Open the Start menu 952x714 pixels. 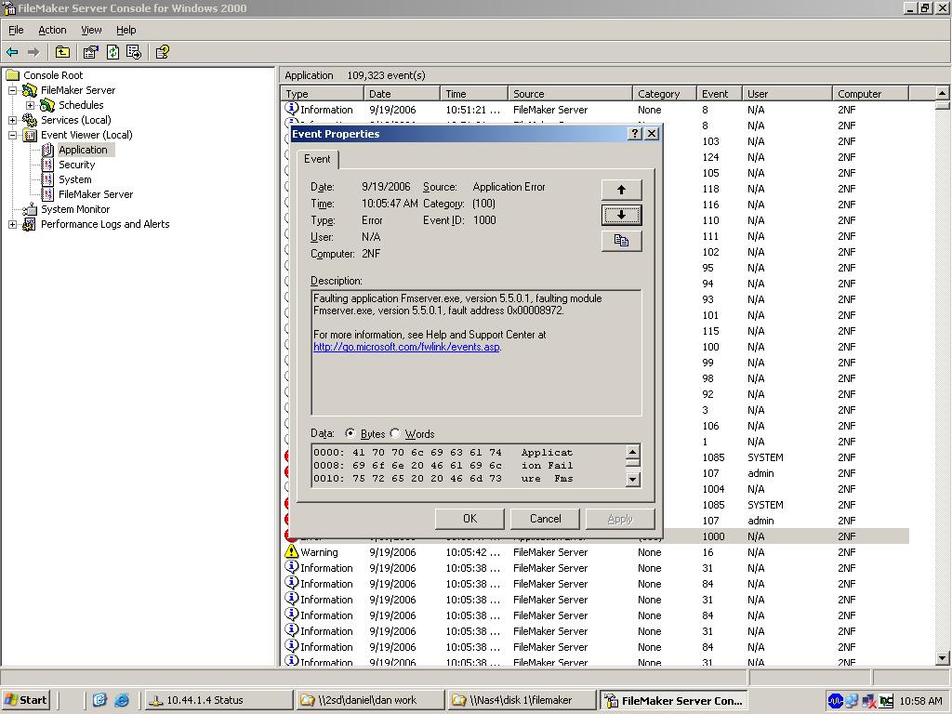pos(25,700)
